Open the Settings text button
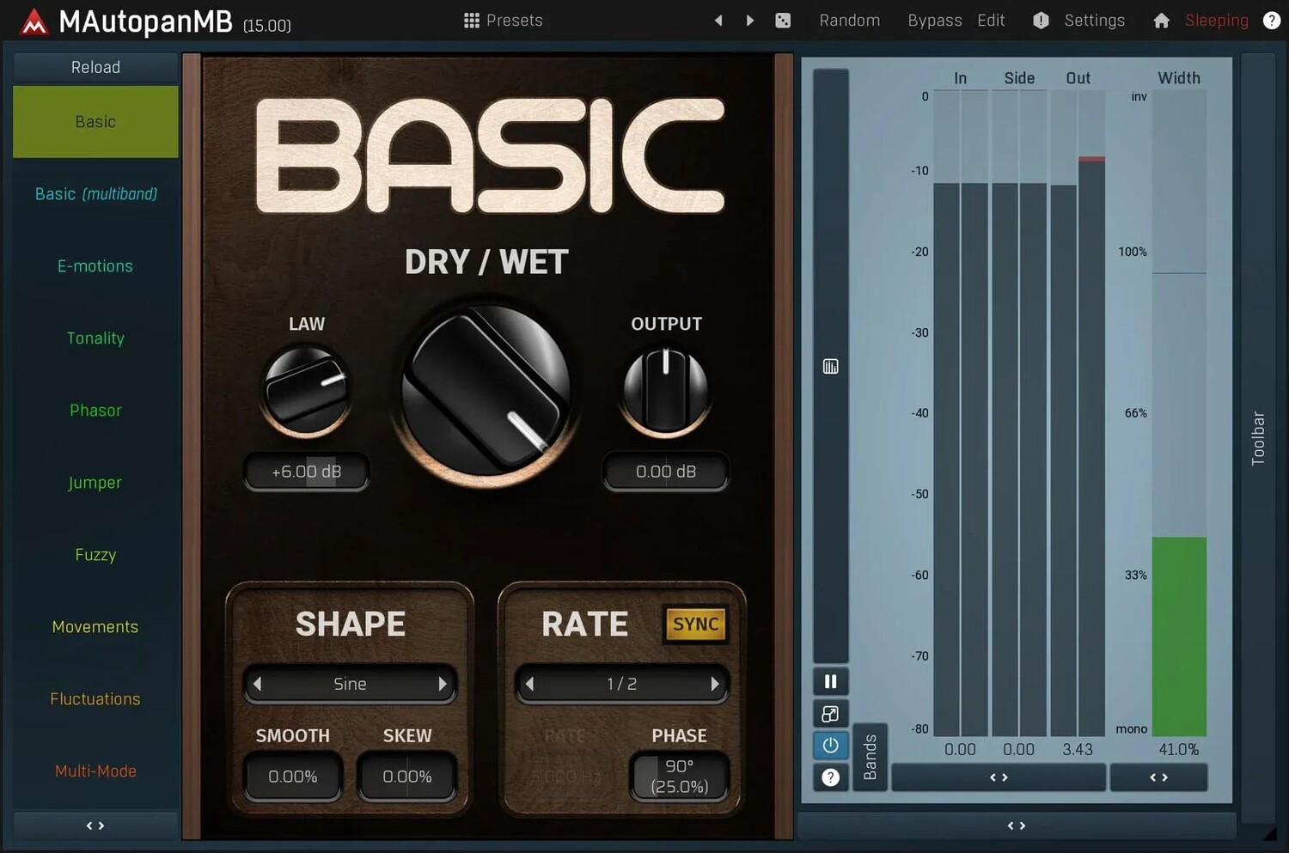The height and width of the screenshot is (853, 1289). (1094, 21)
